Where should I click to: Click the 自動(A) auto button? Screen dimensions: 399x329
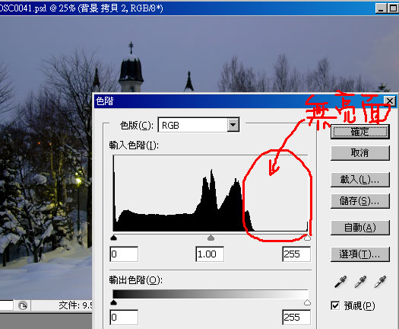click(359, 228)
